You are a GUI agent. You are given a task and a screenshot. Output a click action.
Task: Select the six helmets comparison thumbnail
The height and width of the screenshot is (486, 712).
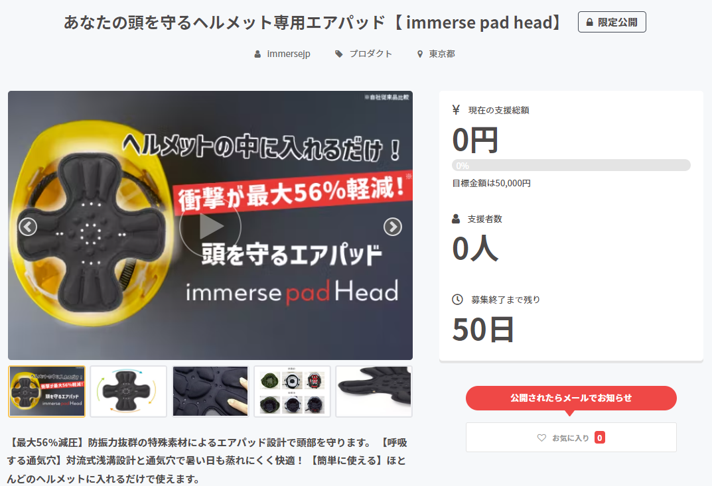(x=292, y=391)
